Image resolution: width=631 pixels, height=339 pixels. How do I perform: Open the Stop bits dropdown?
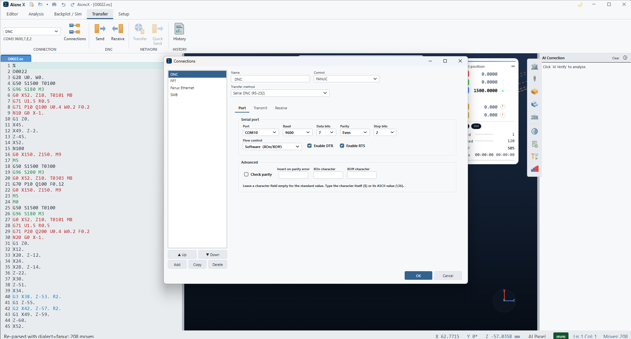pyautogui.click(x=385, y=132)
